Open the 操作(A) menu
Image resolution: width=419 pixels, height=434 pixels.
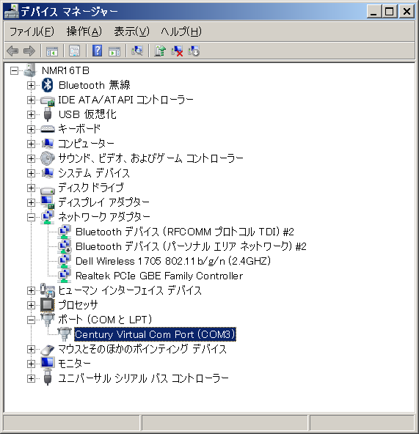[x=84, y=32]
